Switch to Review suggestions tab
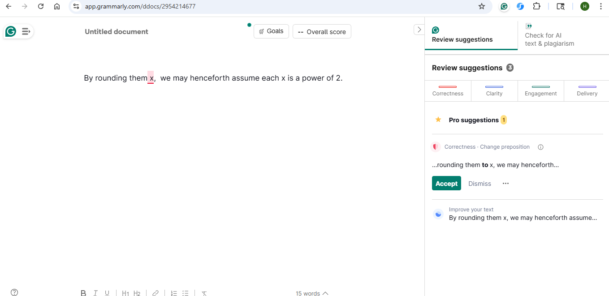 coord(471,35)
